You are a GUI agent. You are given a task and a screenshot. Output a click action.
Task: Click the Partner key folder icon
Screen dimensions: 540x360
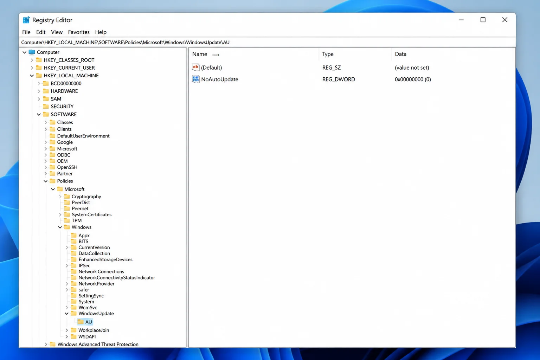52,174
